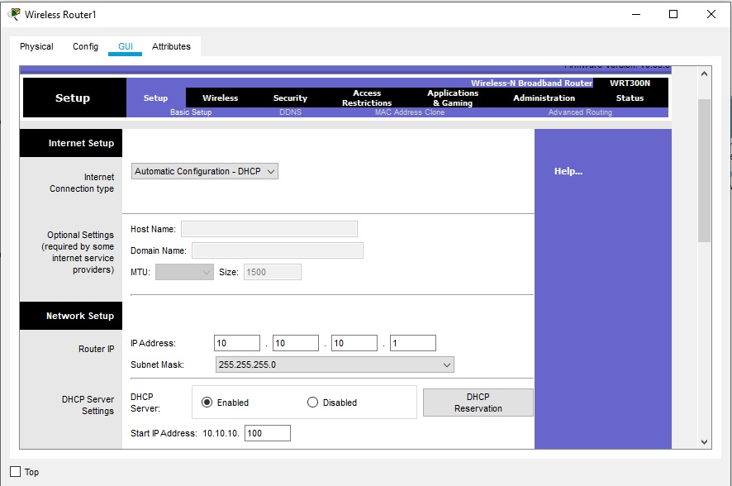Click the Wireless Router1 app icon
Image resolution: width=732 pixels, height=486 pixels.
pyautogui.click(x=15, y=14)
